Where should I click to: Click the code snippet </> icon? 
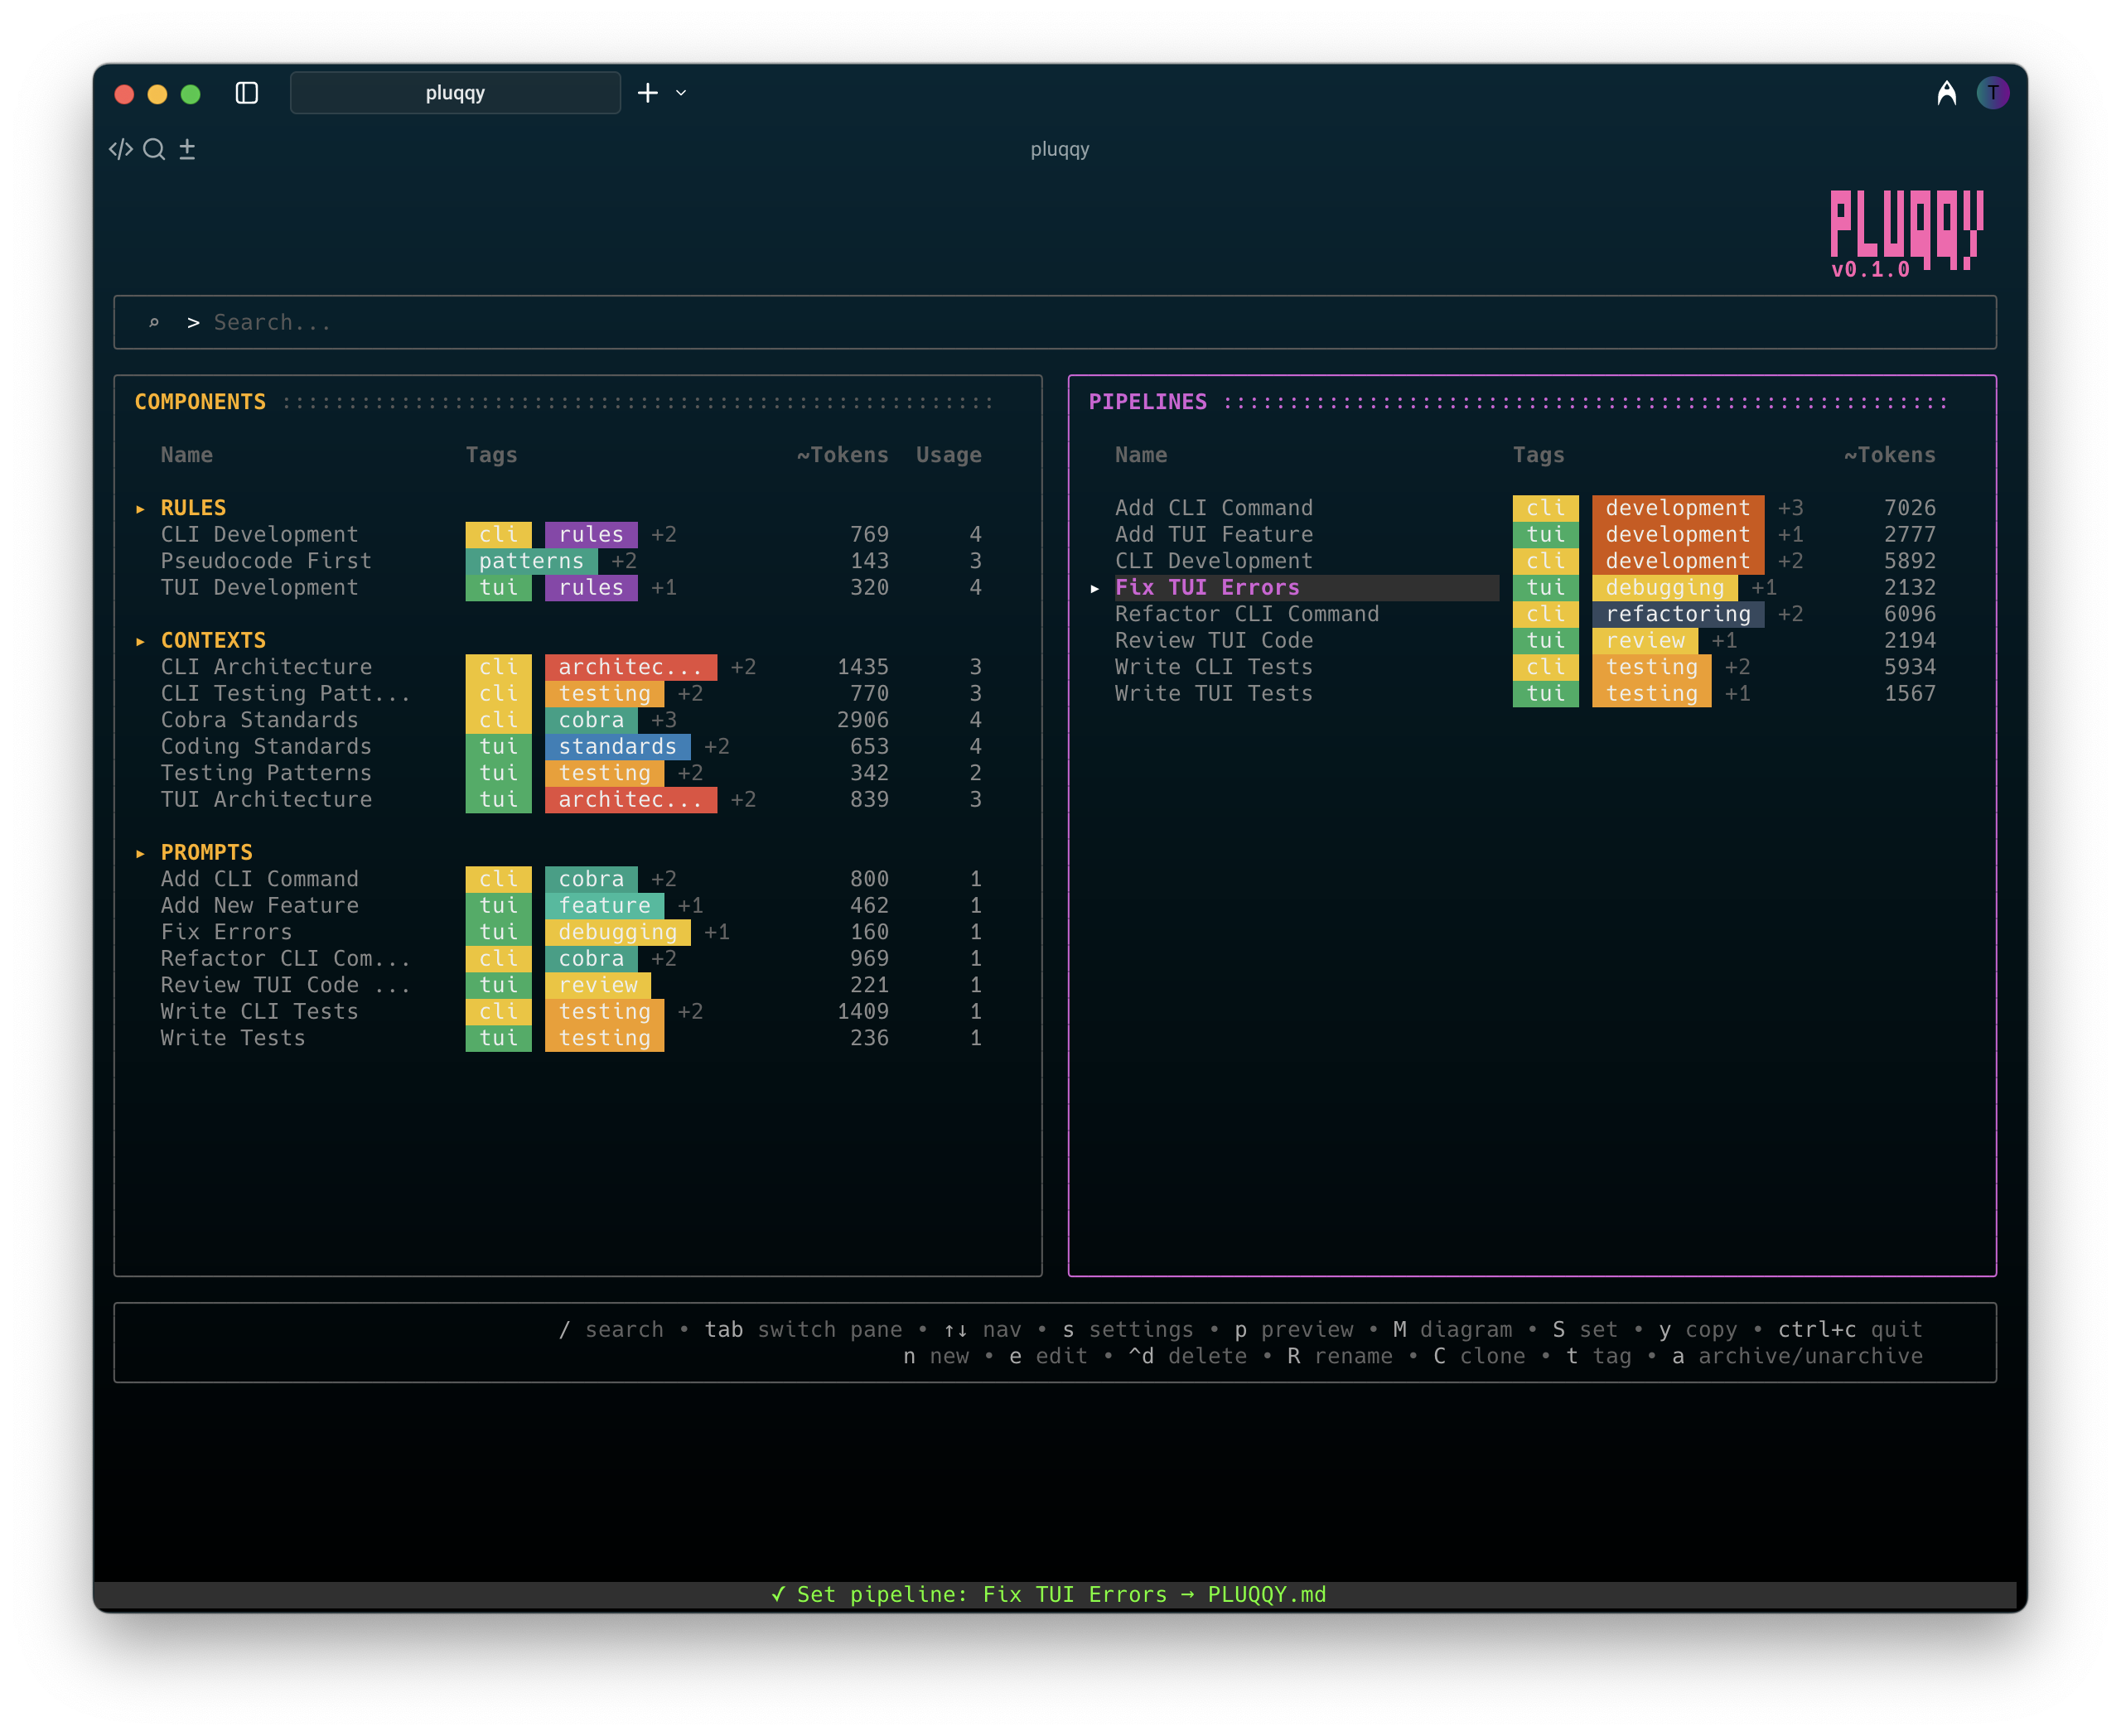(x=121, y=149)
